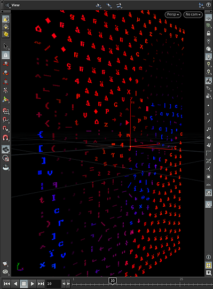The height and width of the screenshot is (289, 213).
Task: Open the No cam camera dropdown
Action: click(x=193, y=14)
